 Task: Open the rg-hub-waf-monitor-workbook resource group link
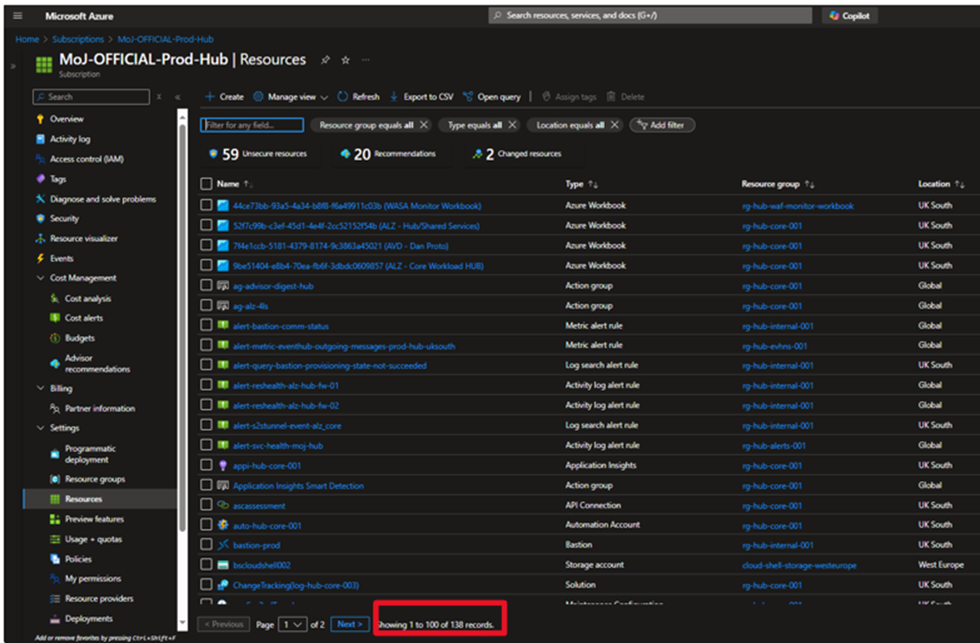click(x=798, y=206)
